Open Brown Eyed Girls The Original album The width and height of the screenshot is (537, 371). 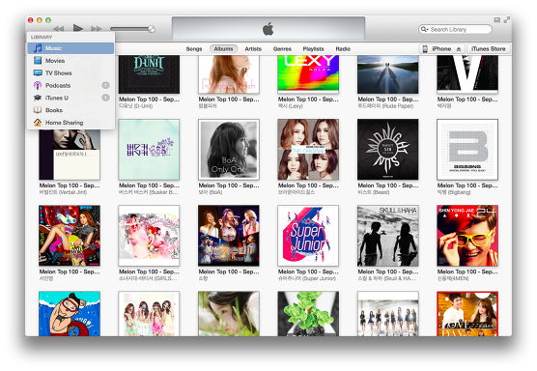[x=308, y=150]
